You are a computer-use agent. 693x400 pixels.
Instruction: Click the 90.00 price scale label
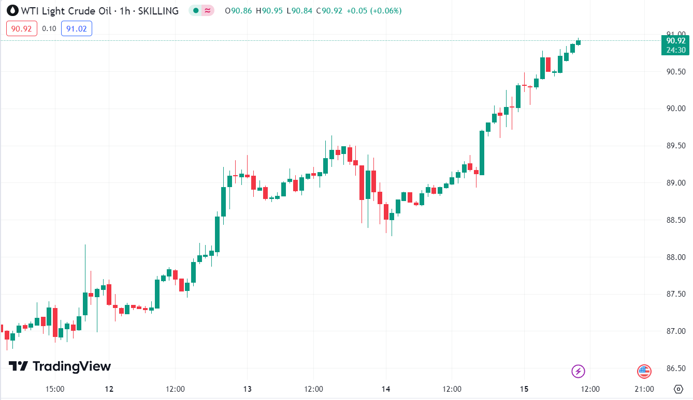(x=676, y=109)
